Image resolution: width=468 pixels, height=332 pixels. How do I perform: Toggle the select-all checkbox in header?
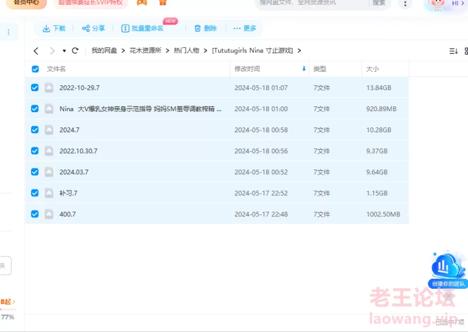pos(35,69)
